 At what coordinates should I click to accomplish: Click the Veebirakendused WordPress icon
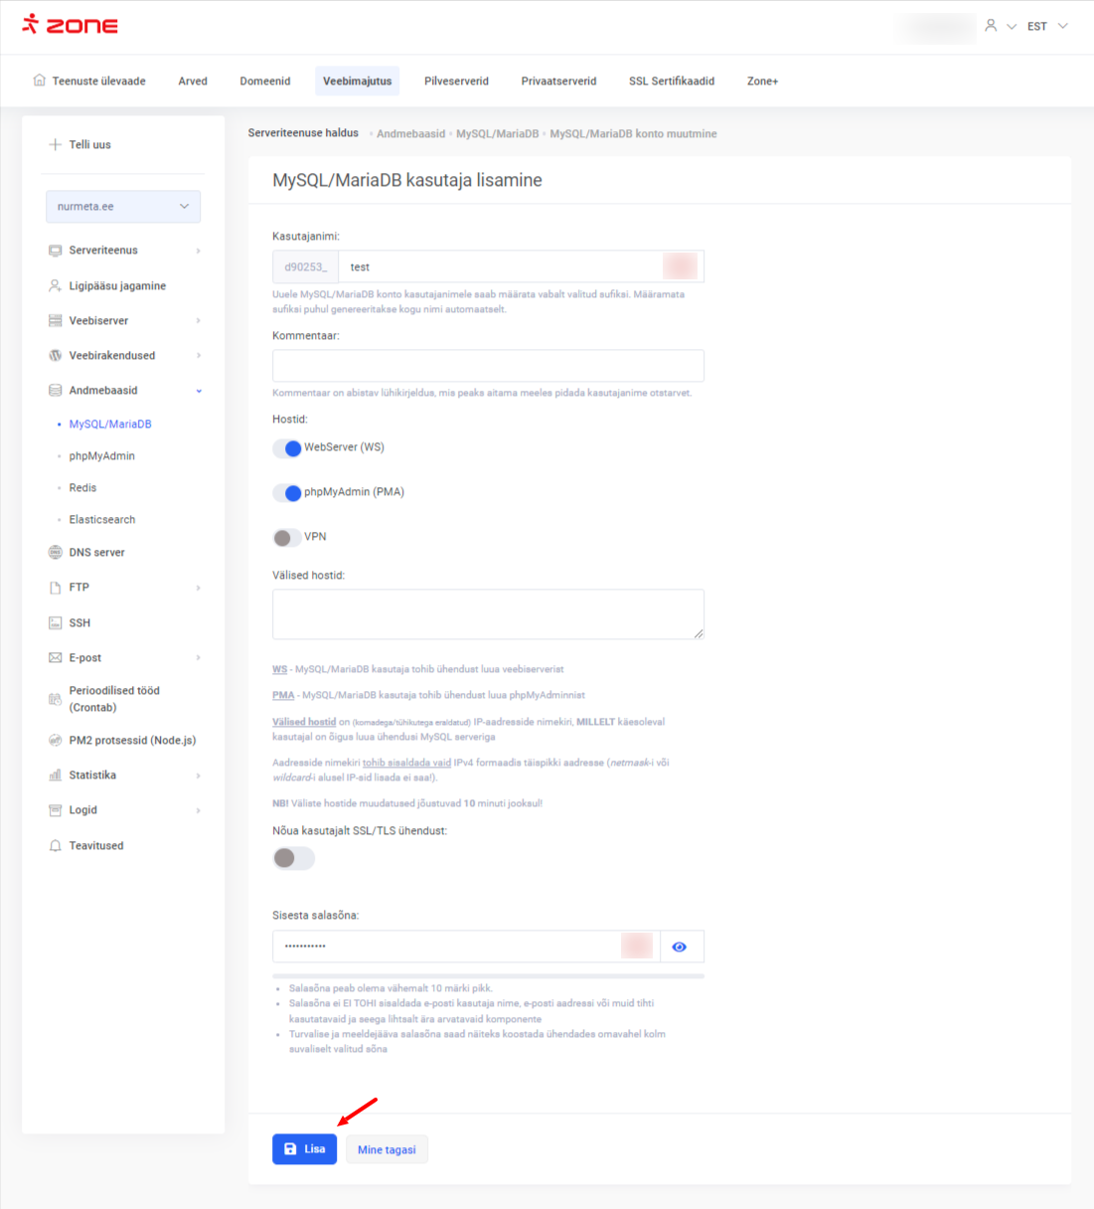(56, 356)
